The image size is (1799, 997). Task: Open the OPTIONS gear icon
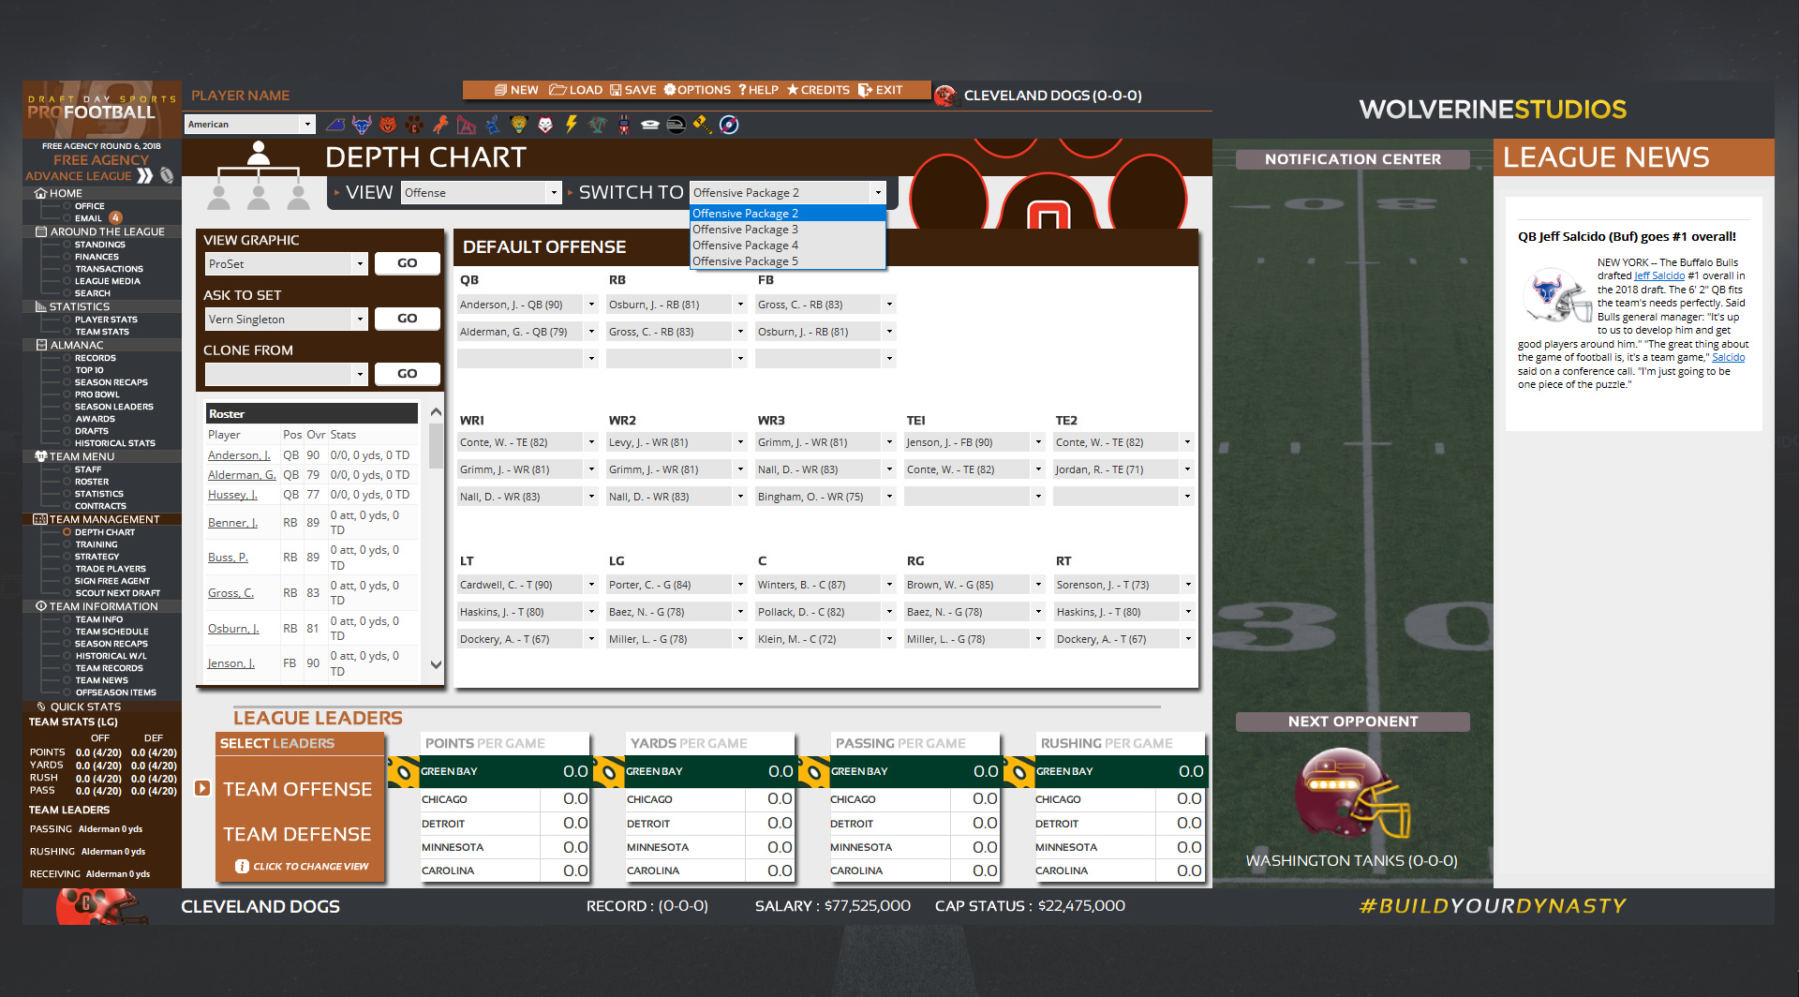pyautogui.click(x=670, y=90)
